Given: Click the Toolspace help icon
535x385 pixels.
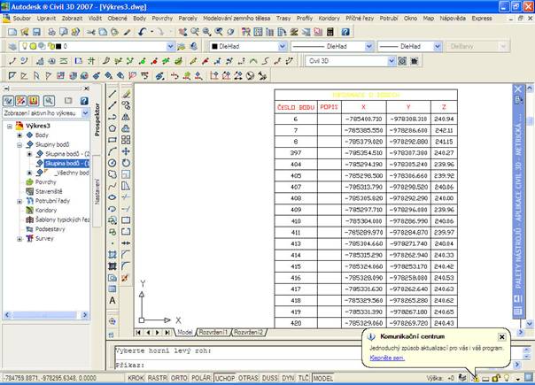Looking at the screenshot, I should point(84,101).
